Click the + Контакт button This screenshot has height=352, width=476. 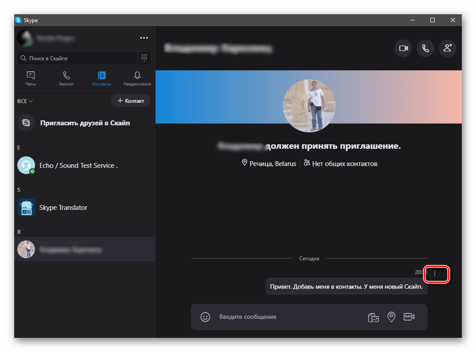tap(131, 101)
